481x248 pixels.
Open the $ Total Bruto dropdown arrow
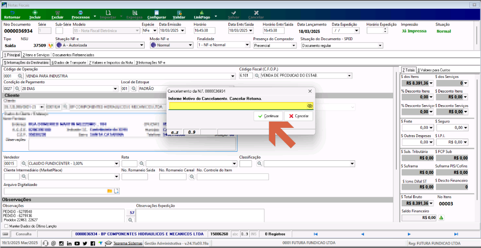(x=431, y=203)
